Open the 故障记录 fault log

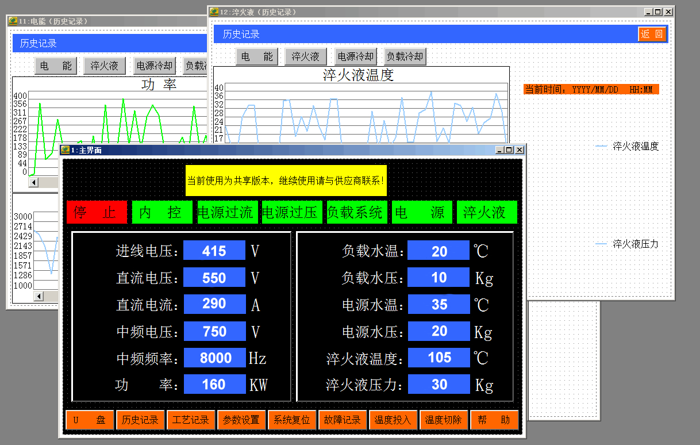coord(343,420)
